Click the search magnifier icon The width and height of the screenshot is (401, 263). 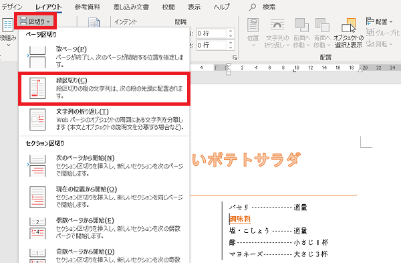click(253, 7)
